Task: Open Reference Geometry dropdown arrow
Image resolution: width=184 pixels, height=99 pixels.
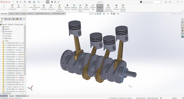Action: (x=74, y=11)
